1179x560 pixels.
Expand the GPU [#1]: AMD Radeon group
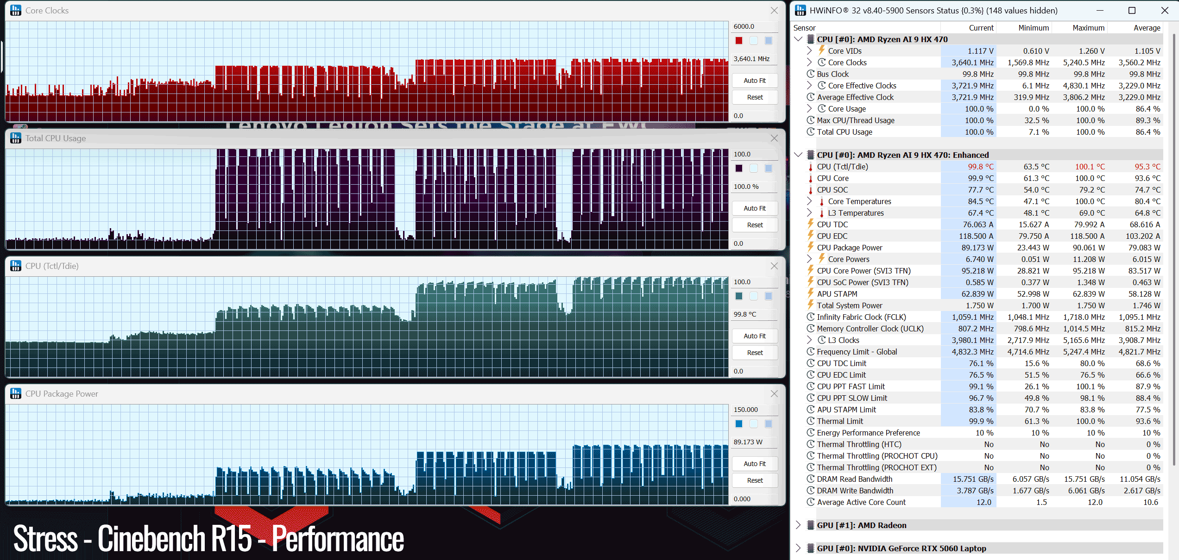click(798, 525)
